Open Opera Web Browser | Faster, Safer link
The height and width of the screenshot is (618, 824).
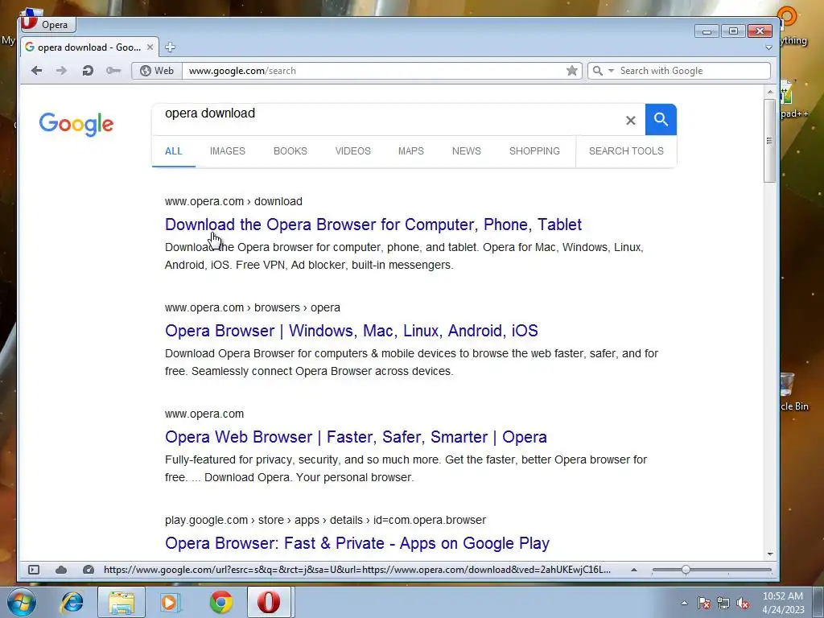point(356,437)
